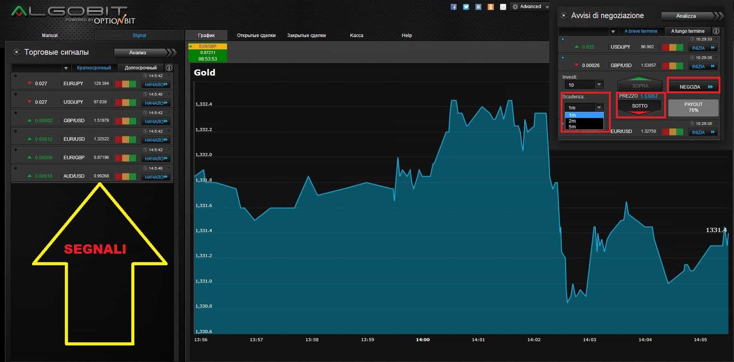Click the NEGOZIA trade button
This screenshot has width=734, height=362.
[x=694, y=87]
